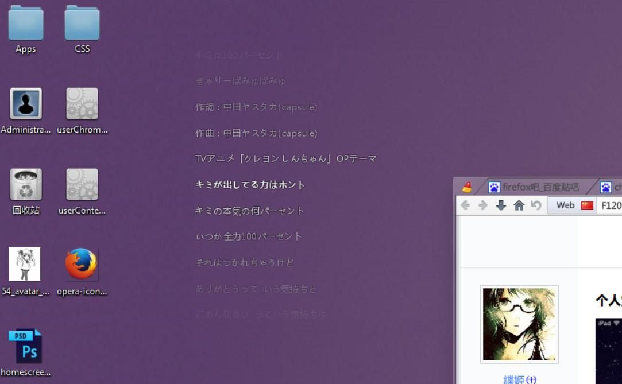Go to the browser home page
The height and width of the screenshot is (384, 622).
point(519,205)
